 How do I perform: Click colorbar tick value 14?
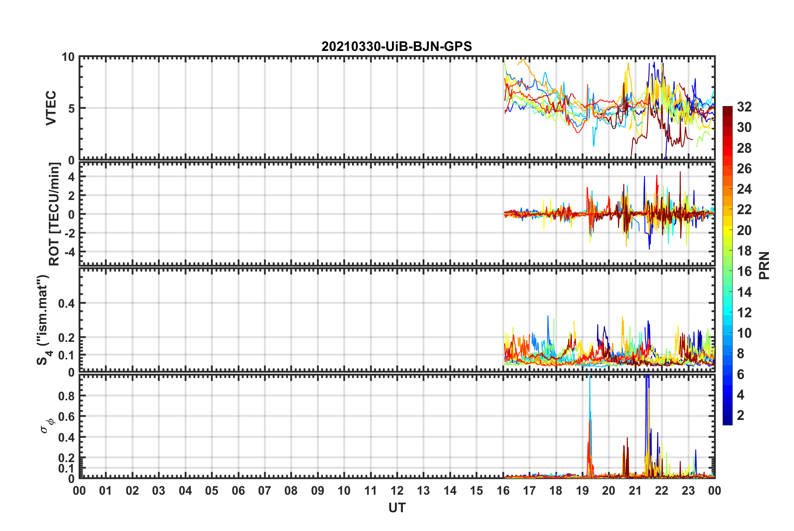[x=744, y=292]
